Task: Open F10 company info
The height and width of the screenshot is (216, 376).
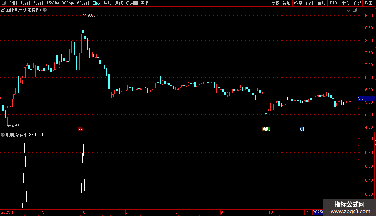Action: click(x=333, y=3)
